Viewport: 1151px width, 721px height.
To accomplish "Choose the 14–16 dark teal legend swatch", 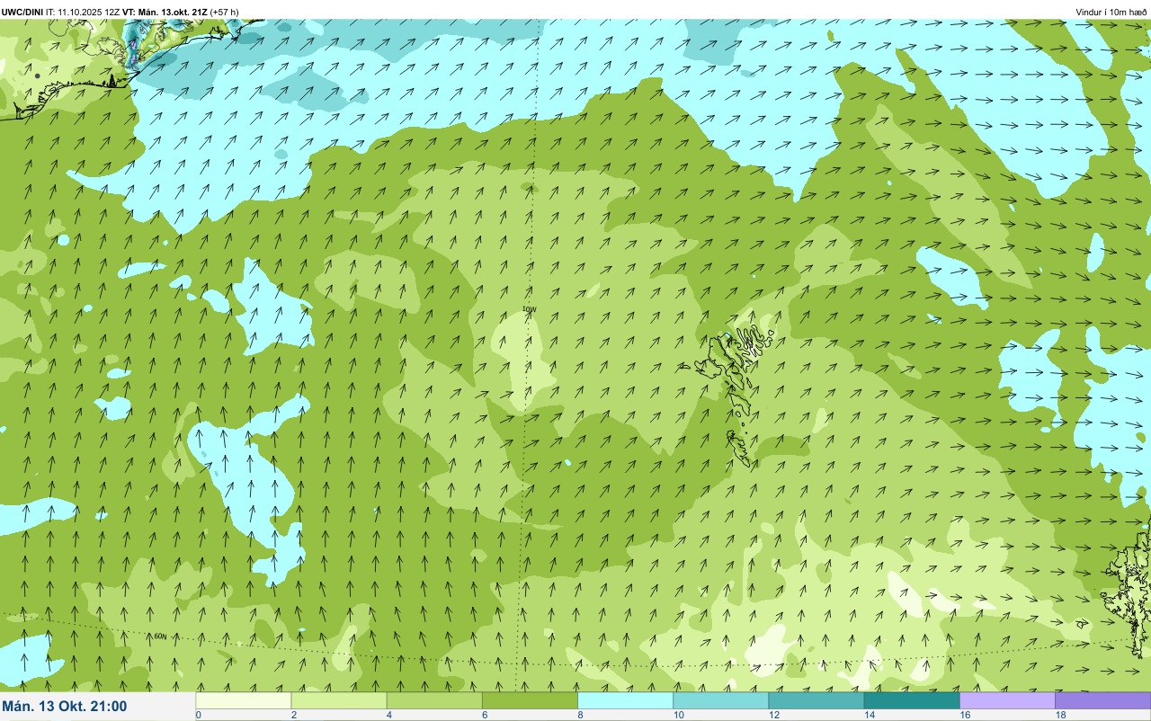I will [912, 700].
